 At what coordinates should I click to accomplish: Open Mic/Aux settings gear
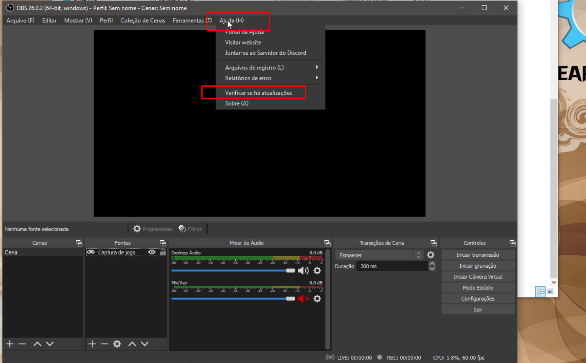[x=317, y=299]
